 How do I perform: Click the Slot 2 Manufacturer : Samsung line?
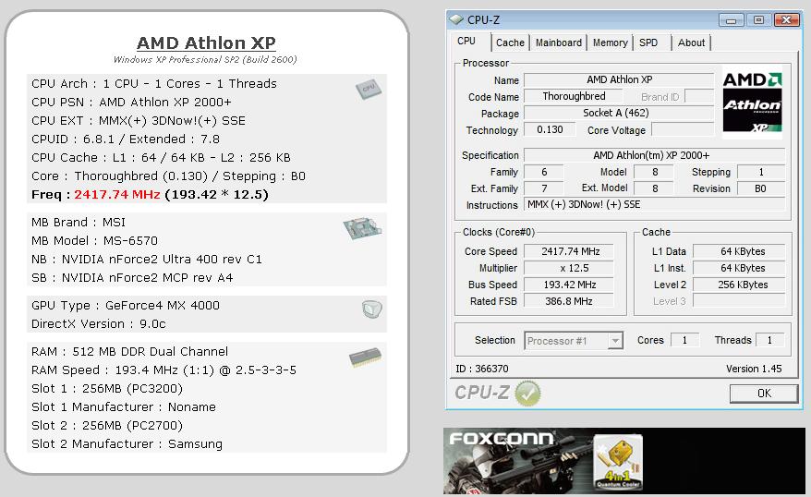click(127, 444)
